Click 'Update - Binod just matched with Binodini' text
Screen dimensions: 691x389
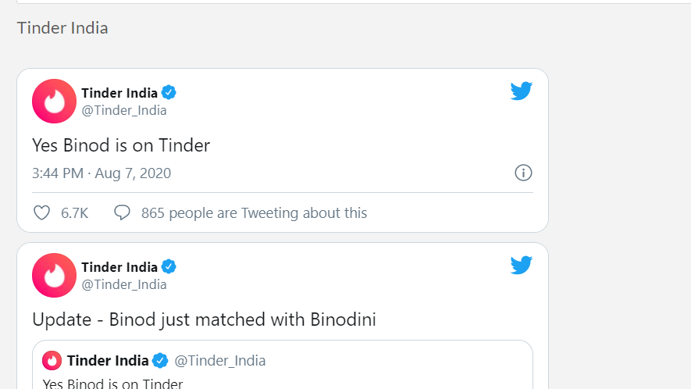click(204, 319)
